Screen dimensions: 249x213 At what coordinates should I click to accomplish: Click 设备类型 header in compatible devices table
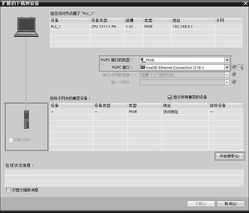110,105
